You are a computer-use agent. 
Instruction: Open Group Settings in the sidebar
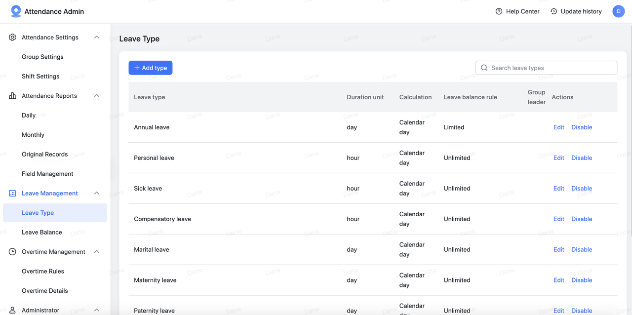coord(42,57)
